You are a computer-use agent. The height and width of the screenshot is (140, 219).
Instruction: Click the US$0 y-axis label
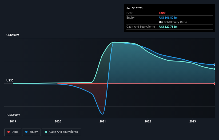coord(10,81)
